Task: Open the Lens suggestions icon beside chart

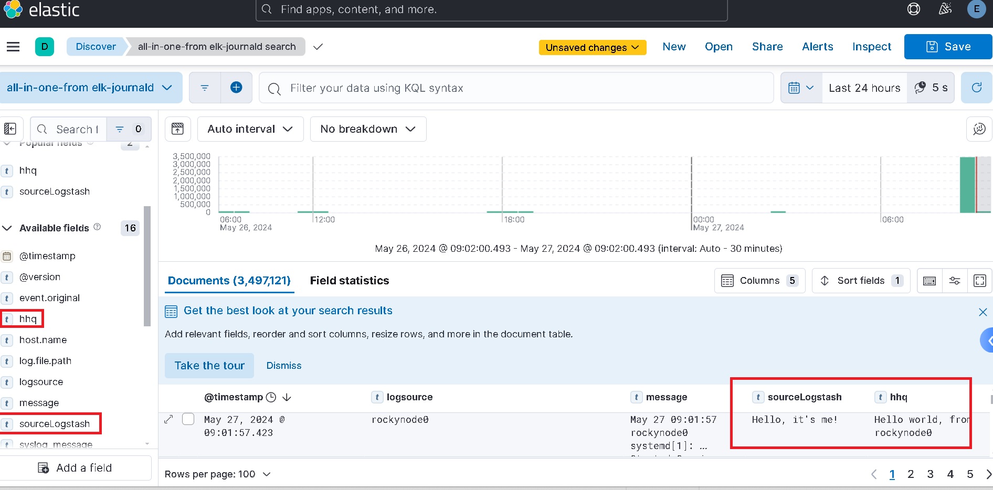Action: click(979, 129)
